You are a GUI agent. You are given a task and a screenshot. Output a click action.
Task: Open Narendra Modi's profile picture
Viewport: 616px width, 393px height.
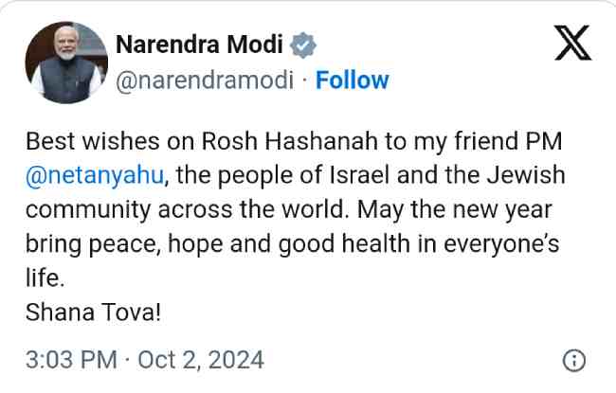click(x=66, y=63)
